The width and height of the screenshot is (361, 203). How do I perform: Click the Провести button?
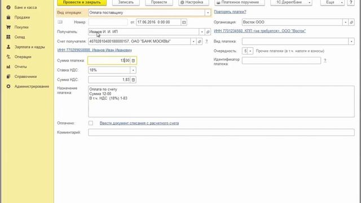(x=159, y=2)
